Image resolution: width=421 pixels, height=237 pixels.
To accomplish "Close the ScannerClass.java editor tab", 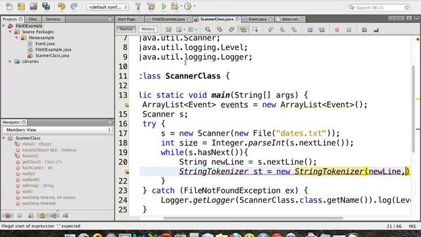I will pos(237,19).
